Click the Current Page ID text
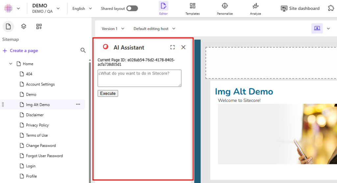337x183 pixels. 136,62
